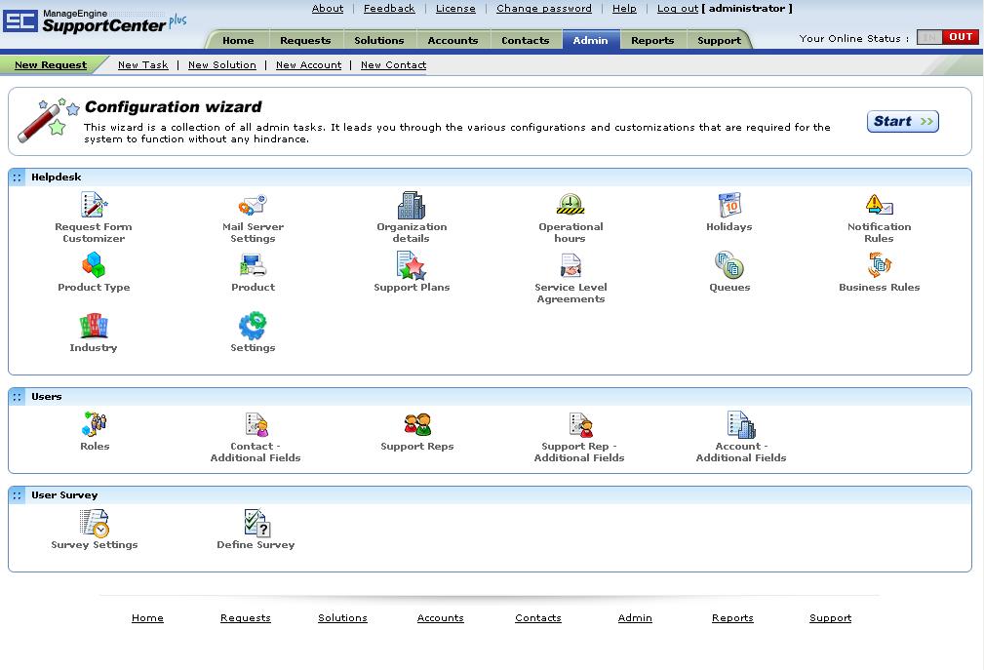Collapse the Helpdesk section
This screenshot has width=984, height=670.
18,177
